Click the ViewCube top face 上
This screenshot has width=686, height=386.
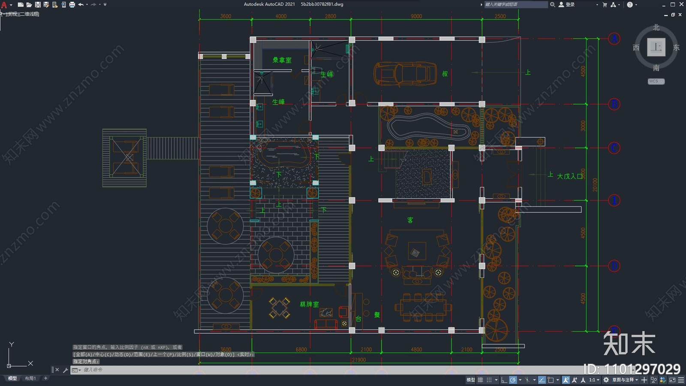coord(656,47)
